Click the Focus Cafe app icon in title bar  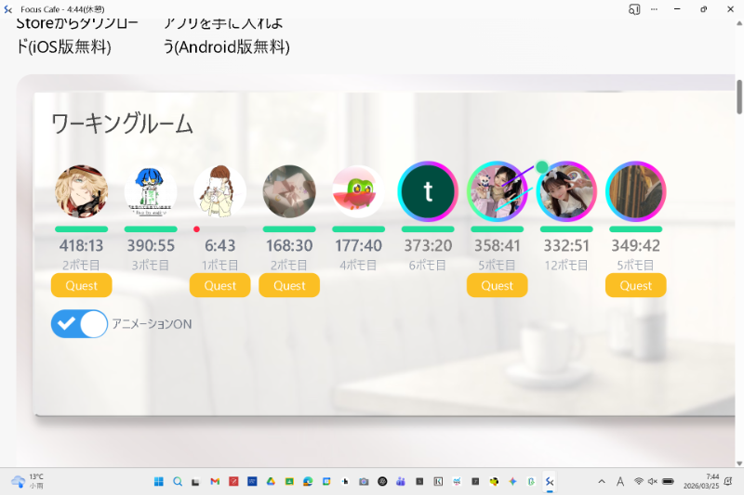pos(8,9)
